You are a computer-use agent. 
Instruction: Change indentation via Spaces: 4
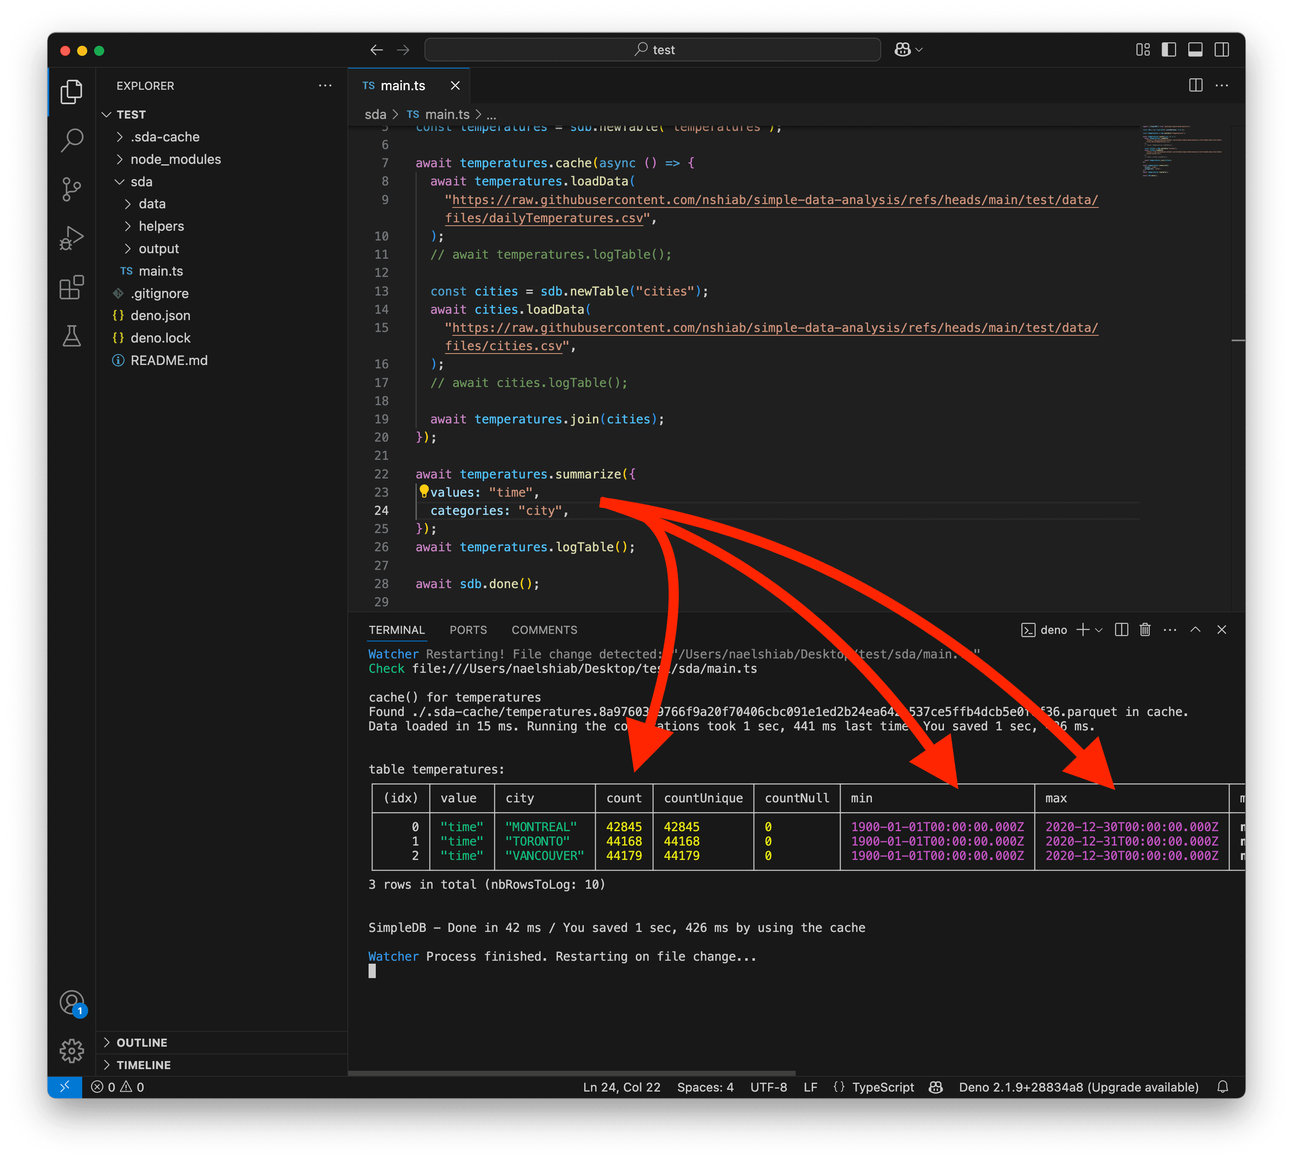click(705, 1087)
